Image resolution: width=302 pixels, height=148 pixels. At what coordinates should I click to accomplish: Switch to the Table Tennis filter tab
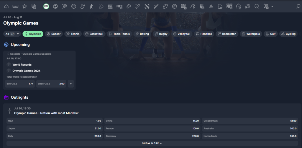pyautogui.click(x=119, y=34)
